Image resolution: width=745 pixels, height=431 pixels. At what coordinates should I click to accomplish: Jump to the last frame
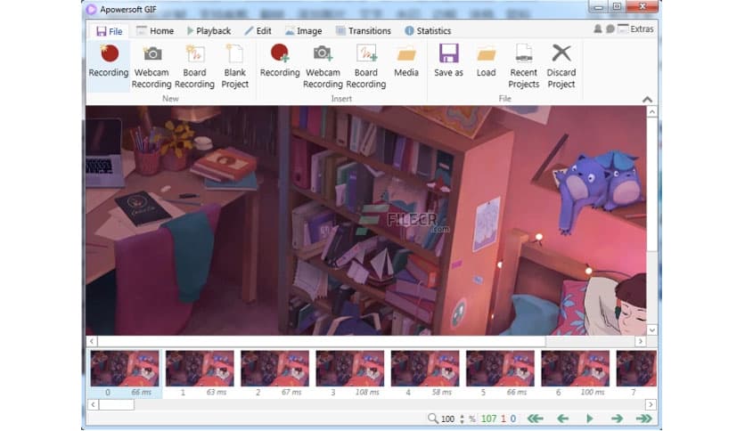644,419
